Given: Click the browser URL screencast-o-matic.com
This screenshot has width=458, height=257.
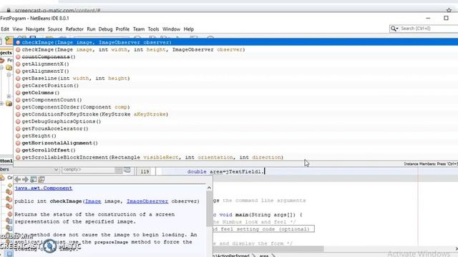Looking at the screenshot, I should pyautogui.click(x=57, y=11).
